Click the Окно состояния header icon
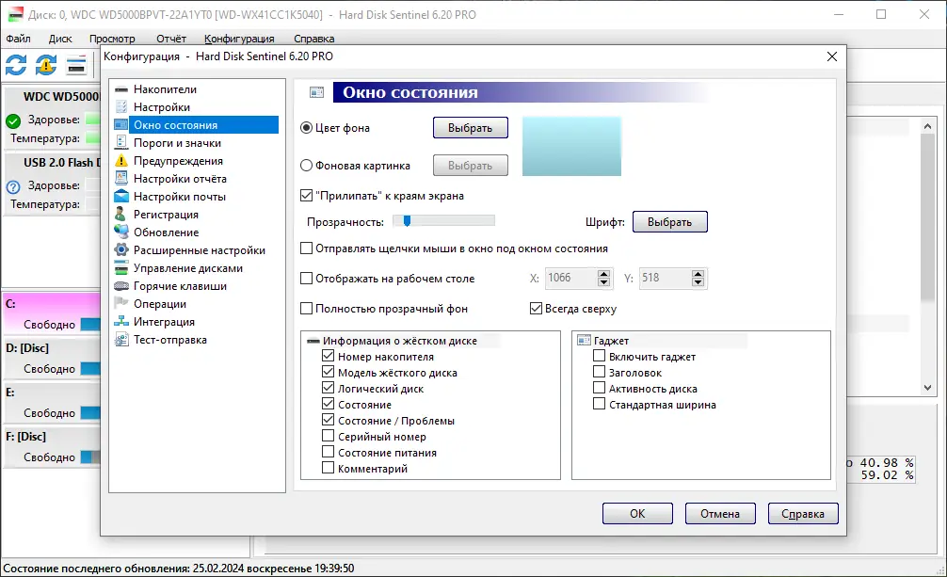Image resolution: width=947 pixels, height=577 pixels. tap(317, 92)
